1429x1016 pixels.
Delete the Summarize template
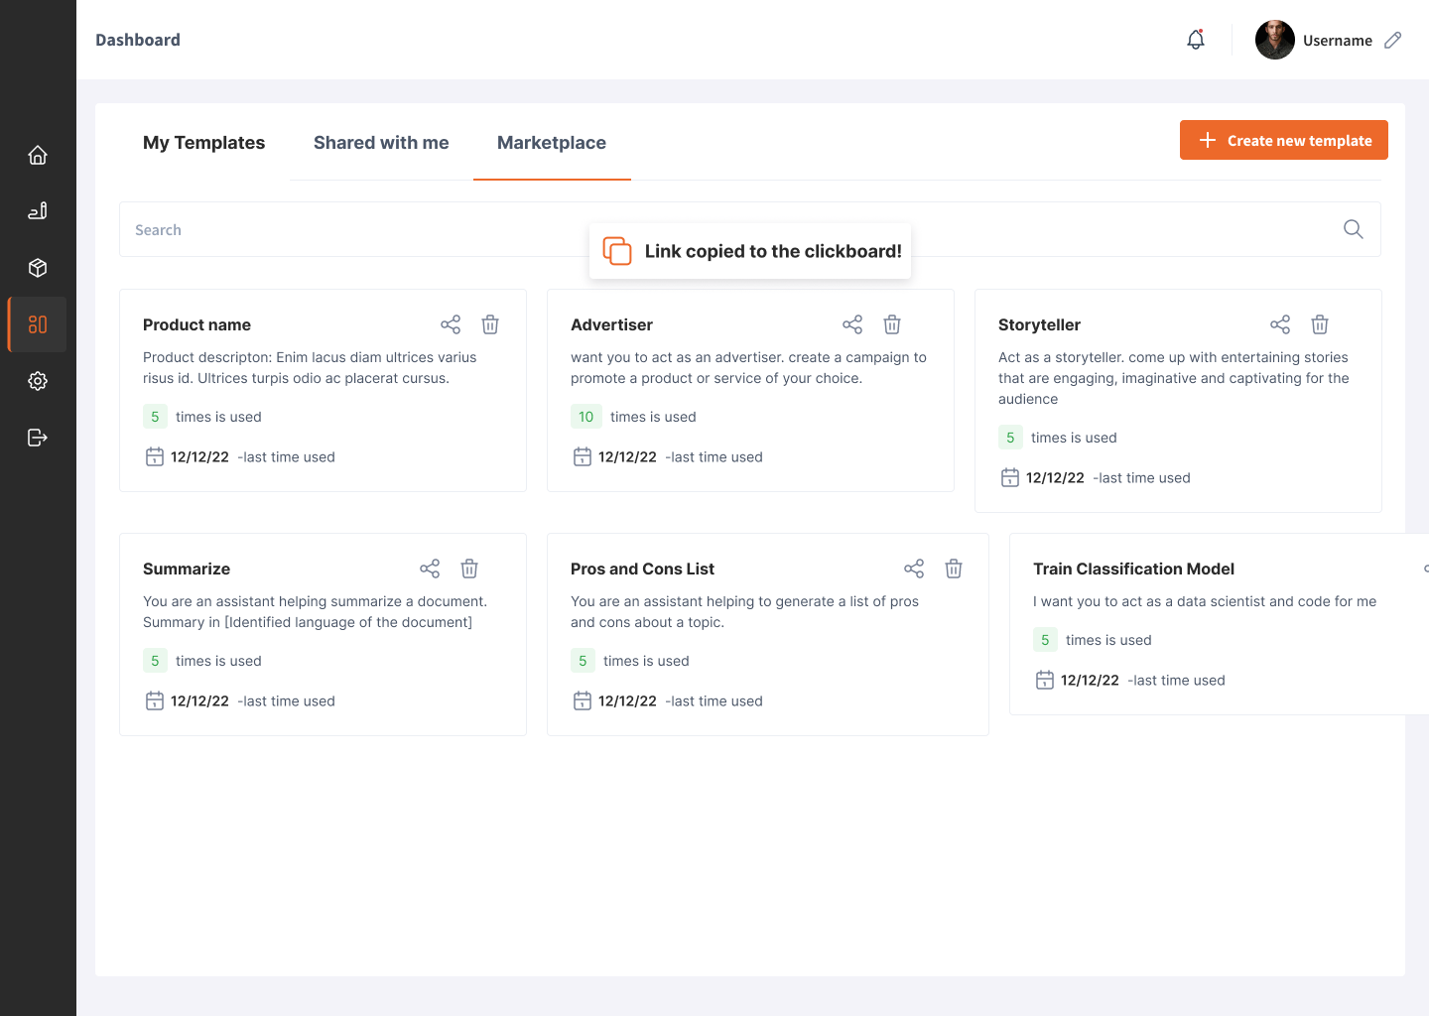tap(469, 569)
